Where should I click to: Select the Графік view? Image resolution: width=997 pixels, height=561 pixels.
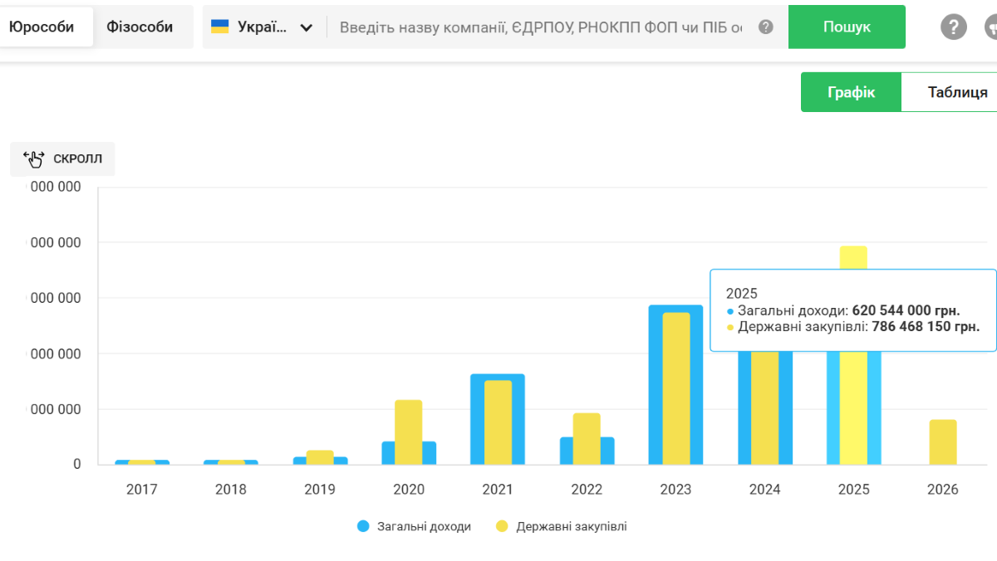pos(851,92)
